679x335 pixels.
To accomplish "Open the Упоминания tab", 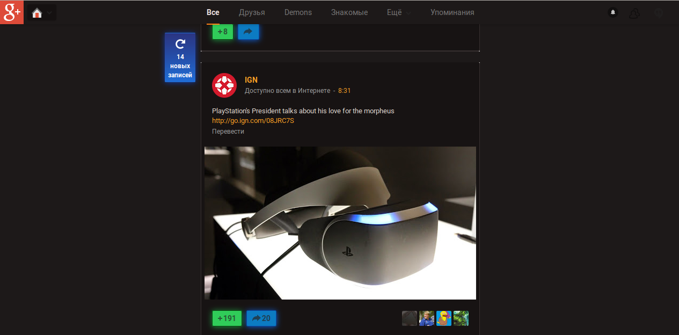I will pyautogui.click(x=452, y=12).
